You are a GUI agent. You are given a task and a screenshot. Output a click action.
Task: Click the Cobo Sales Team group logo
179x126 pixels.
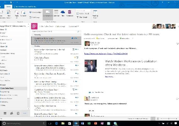pyautogui.click(x=34, y=26)
